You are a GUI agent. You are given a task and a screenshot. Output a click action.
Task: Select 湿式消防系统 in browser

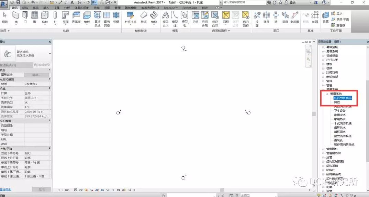[x=343, y=136]
